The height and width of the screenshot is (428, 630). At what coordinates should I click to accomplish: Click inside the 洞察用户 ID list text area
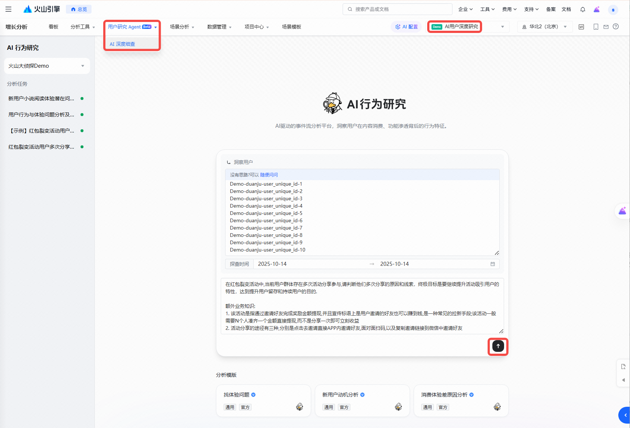362,217
